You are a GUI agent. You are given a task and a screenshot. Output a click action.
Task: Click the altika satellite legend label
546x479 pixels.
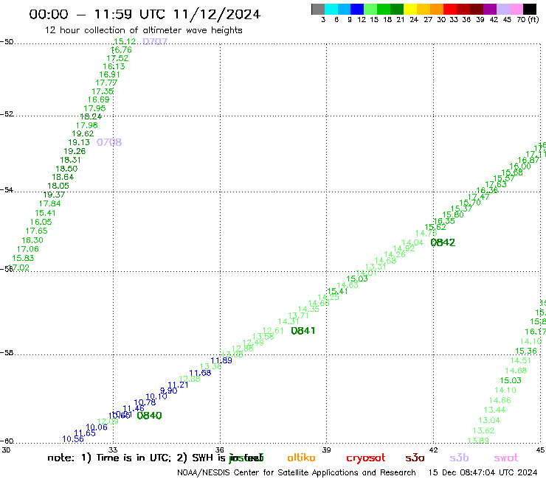[x=301, y=458]
